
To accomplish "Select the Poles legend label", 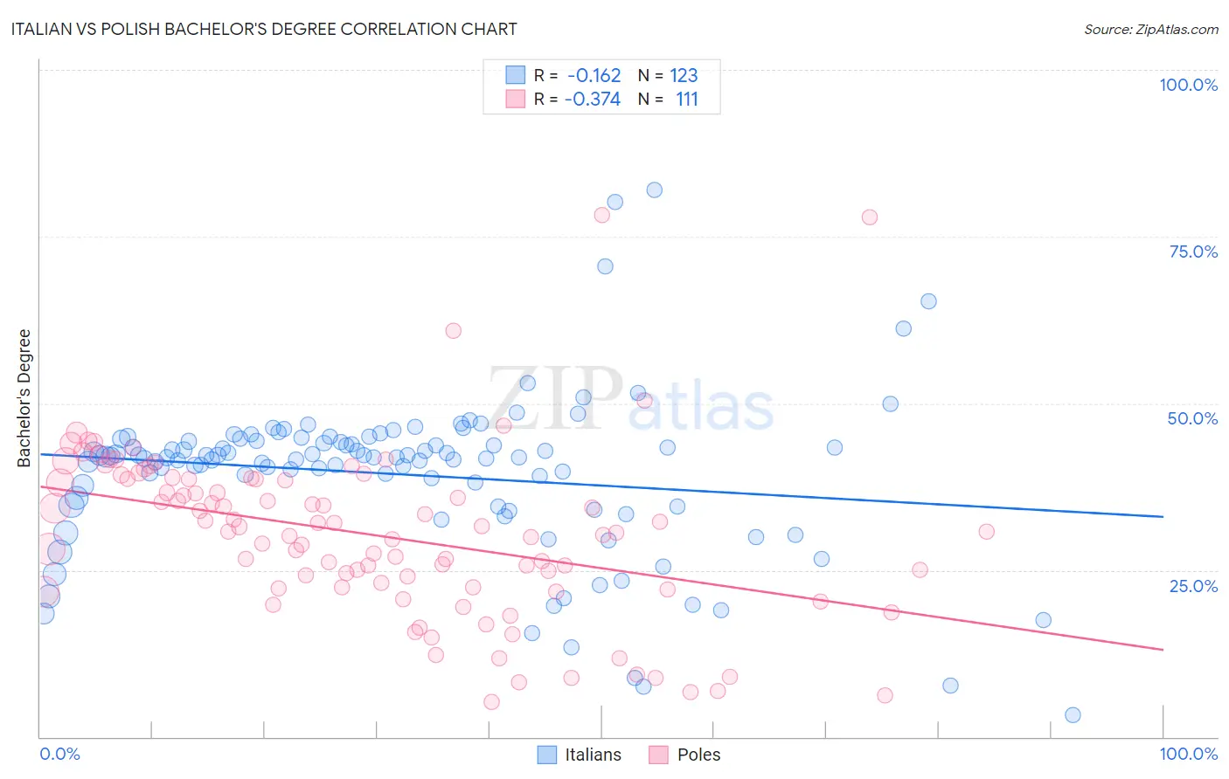I will pos(699,755).
